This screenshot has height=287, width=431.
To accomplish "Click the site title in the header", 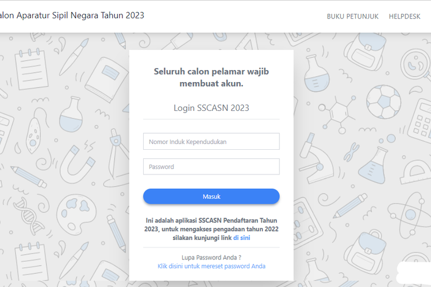I will point(72,15).
